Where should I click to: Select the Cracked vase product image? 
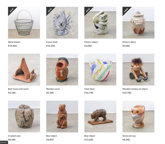(x=24, y=117)
